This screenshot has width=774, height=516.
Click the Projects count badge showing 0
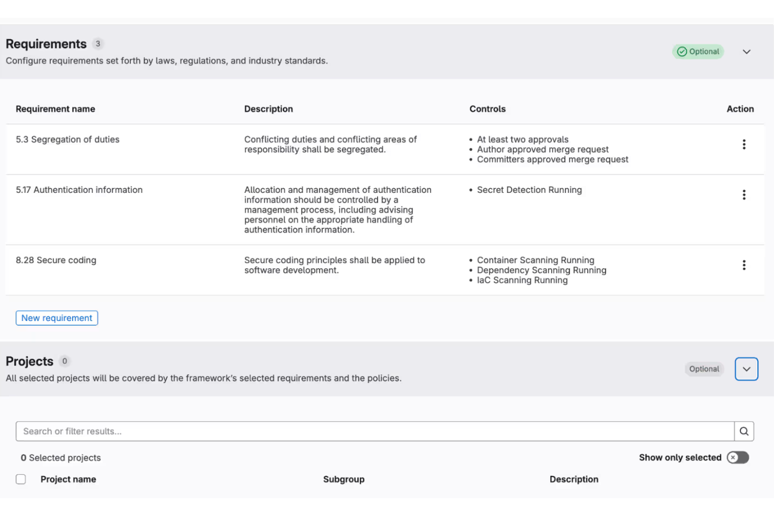(x=65, y=361)
